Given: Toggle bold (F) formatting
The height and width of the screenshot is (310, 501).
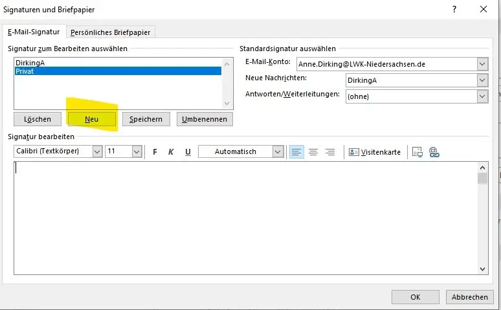Looking at the screenshot, I should coord(155,152).
